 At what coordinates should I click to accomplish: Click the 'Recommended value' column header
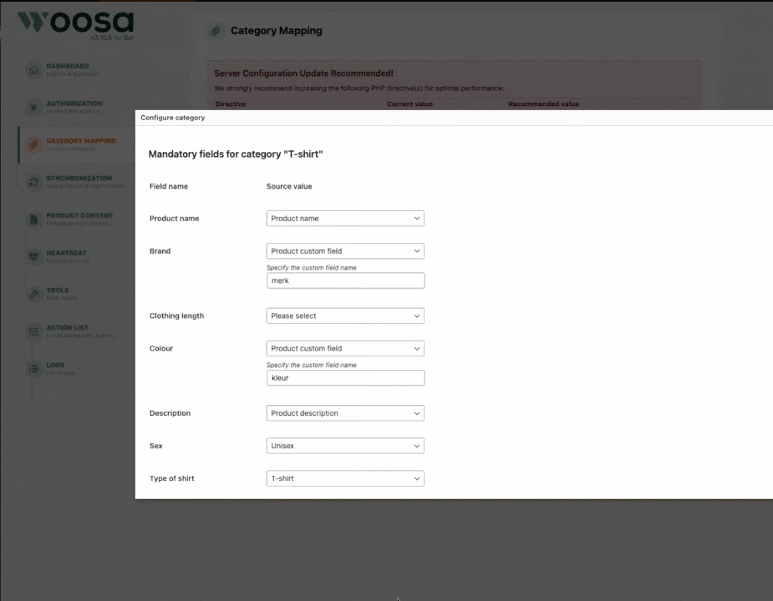[544, 104]
